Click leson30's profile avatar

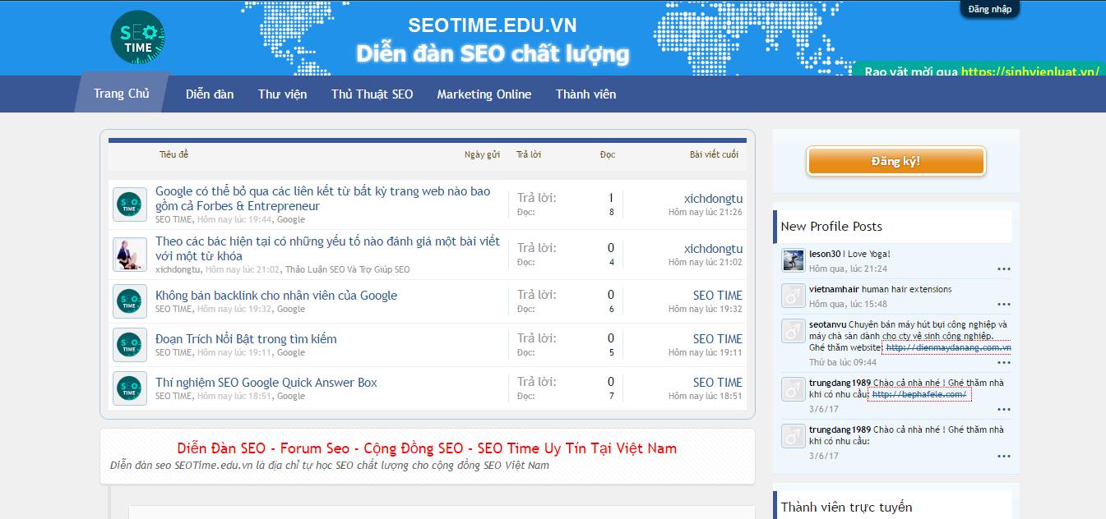pos(793,261)
